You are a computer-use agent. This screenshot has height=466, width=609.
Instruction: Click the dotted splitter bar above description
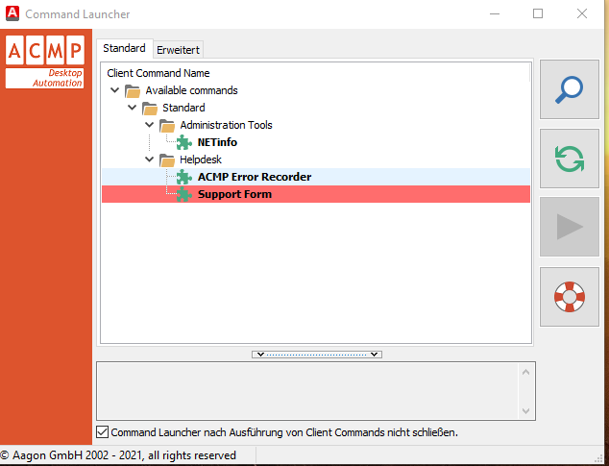(x=317, y=354)
